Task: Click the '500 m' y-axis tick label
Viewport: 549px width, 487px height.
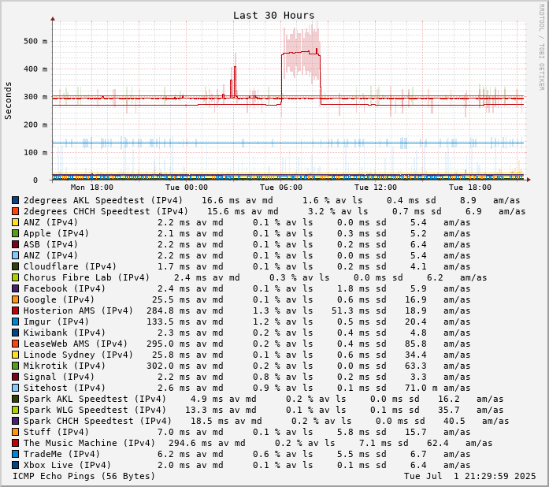Action: click(35, 41)
